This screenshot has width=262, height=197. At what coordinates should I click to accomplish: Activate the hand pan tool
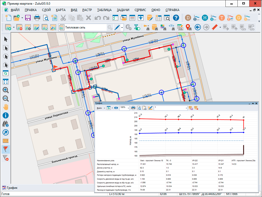pos(6,107)
